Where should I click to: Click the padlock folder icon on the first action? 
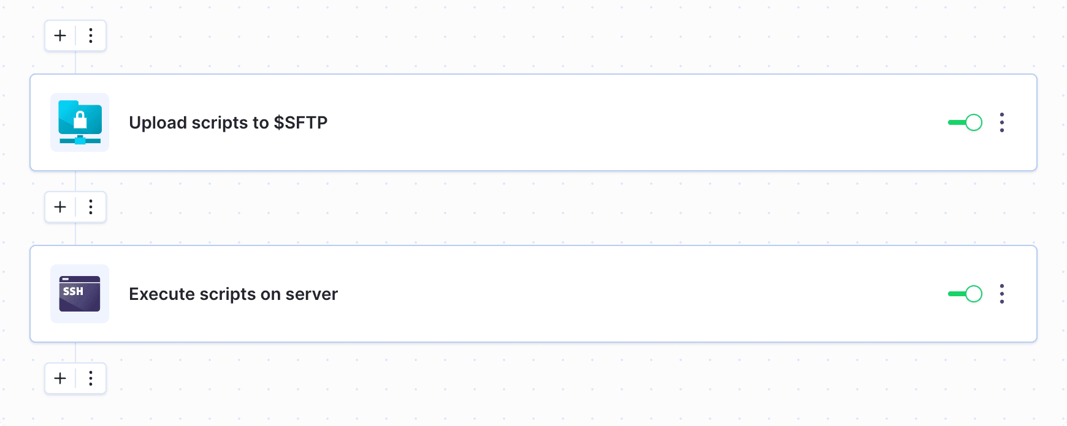(x=79, y=122)
